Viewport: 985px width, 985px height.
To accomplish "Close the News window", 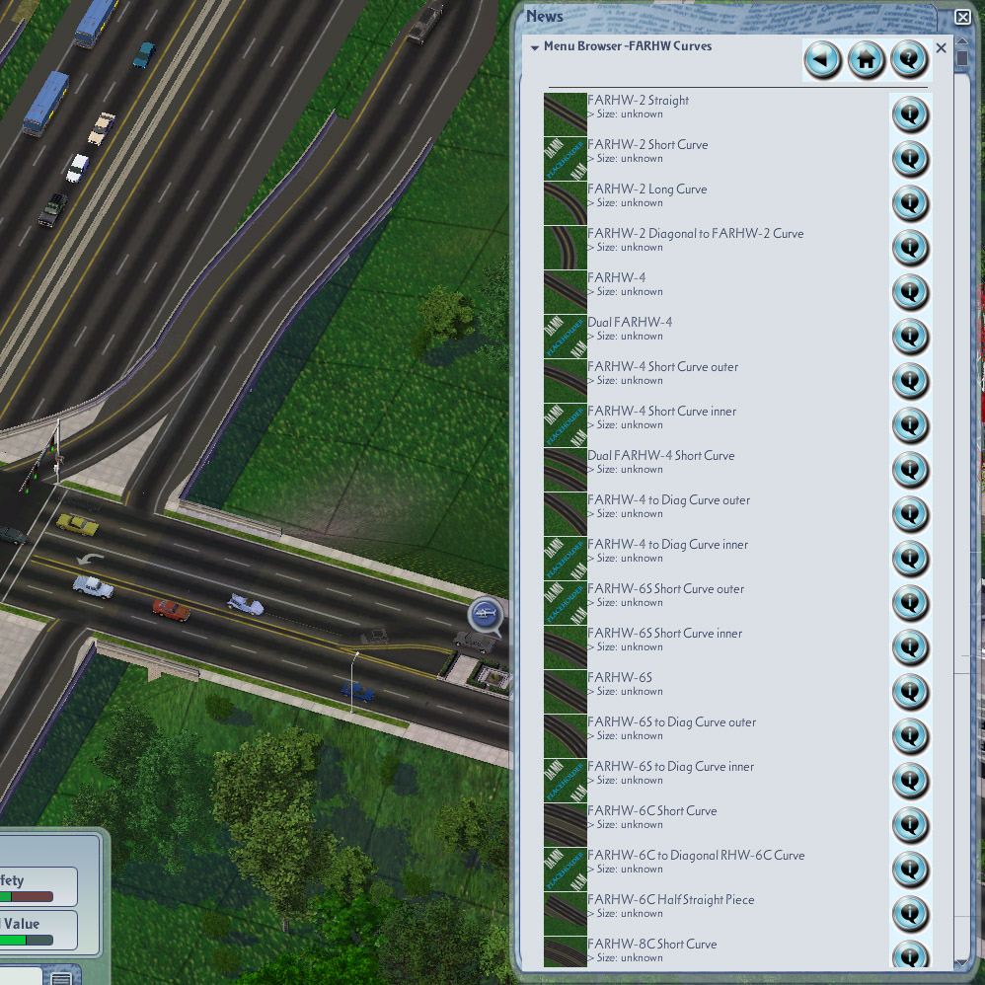I will coord(962,17).
